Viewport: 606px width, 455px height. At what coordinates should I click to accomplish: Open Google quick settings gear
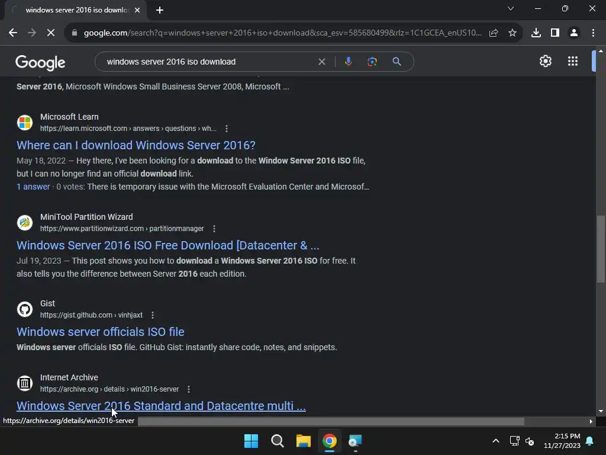click(x=545, y=61)
